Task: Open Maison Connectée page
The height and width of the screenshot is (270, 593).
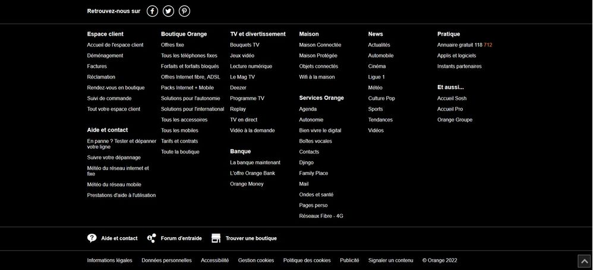Action: (320, 45)
